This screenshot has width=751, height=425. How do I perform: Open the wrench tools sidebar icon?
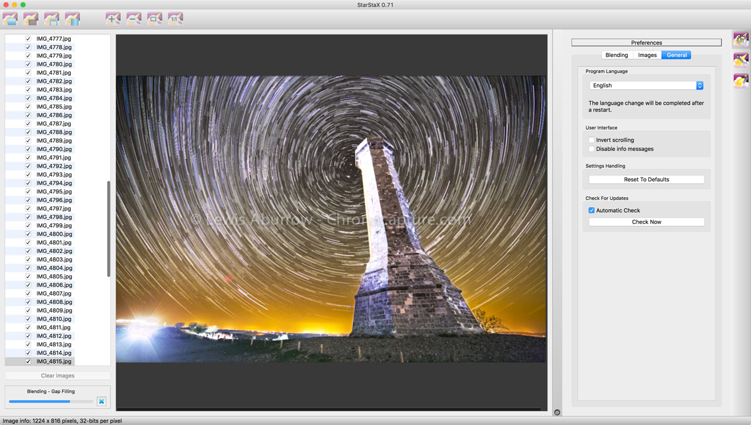pos(741,60)
